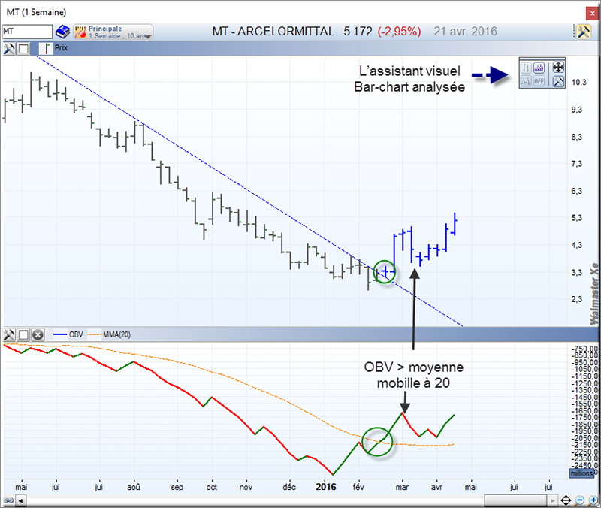
Task: Select the lower-left analysis mode in visual assistant
Action: click(x=527, y=81)
